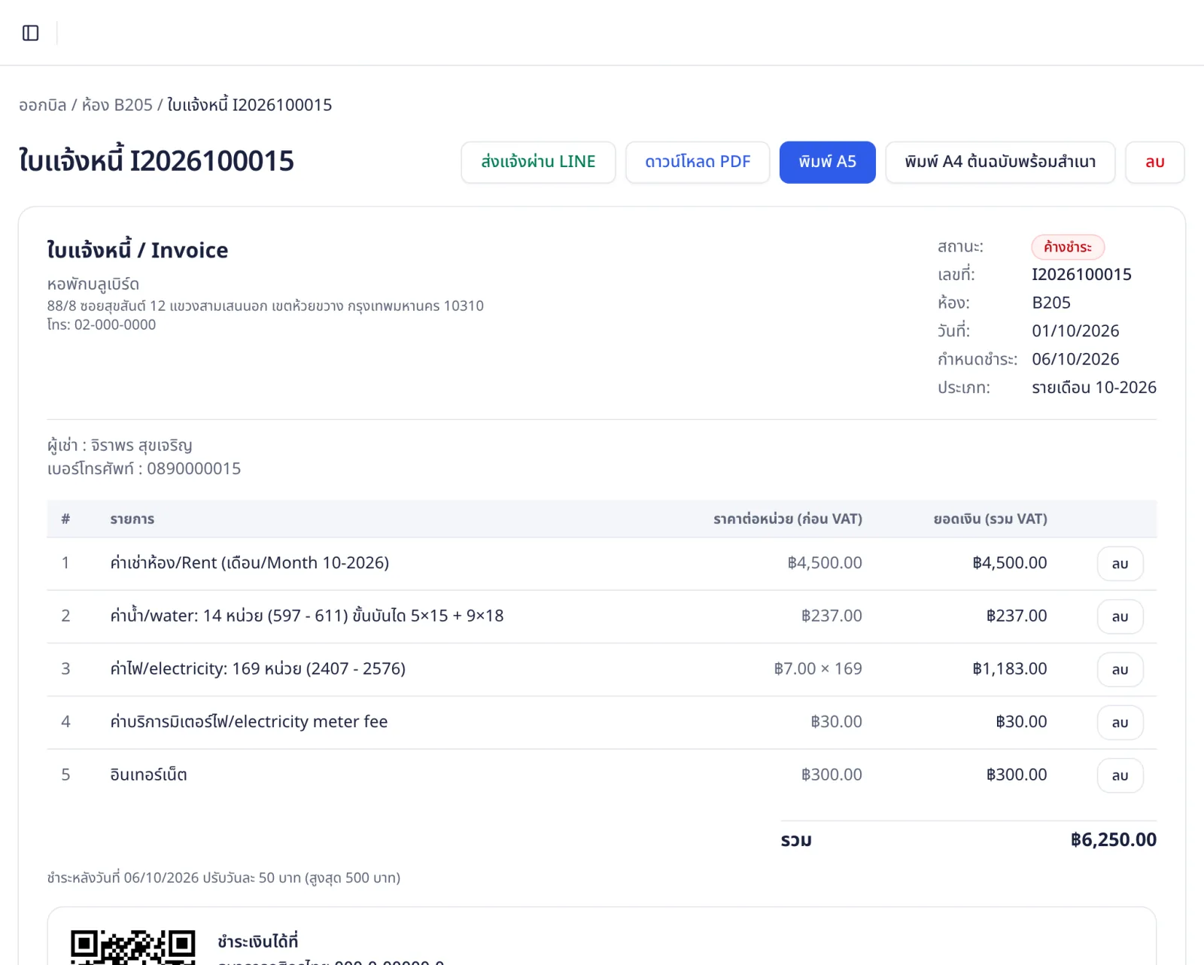The width and height of the screenshot is (1204, 965).
Task: Print invoice in A5 format
Action: pos(827,162)
